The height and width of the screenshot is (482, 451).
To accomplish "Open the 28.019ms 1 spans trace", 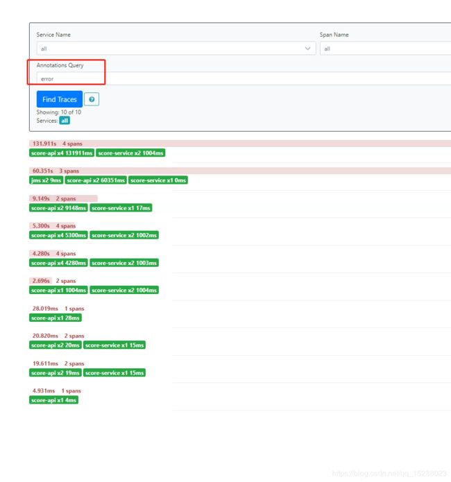I will 58,309.
